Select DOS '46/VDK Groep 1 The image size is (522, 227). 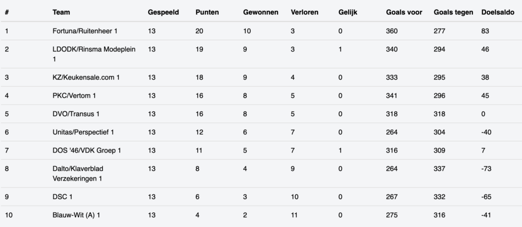[87, 150]
